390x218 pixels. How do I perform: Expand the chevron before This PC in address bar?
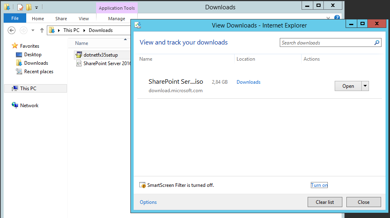pyautogui.click(x=59, y=30)
